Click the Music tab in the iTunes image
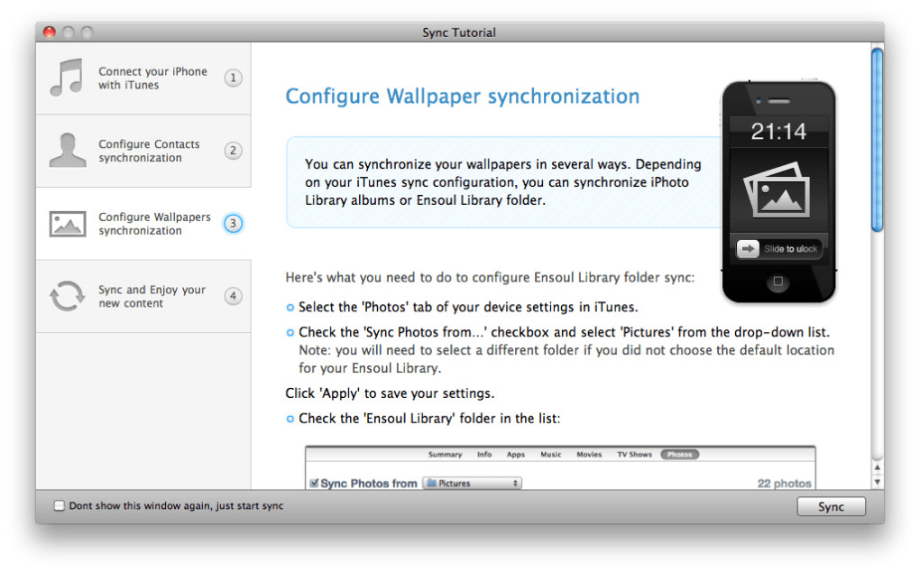This screenshot has height=573, width=920. [551, 455]
